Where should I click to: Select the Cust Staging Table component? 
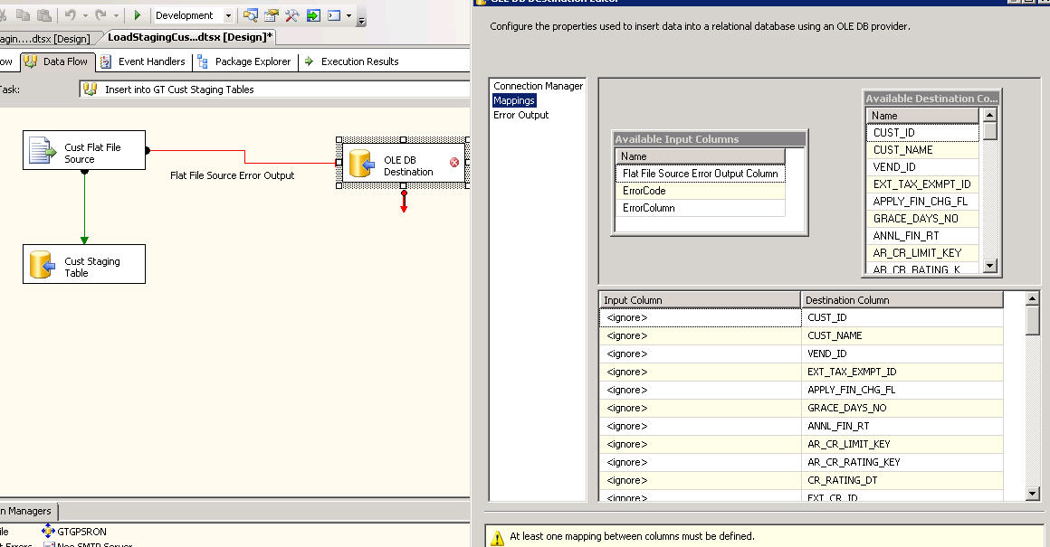84,264
